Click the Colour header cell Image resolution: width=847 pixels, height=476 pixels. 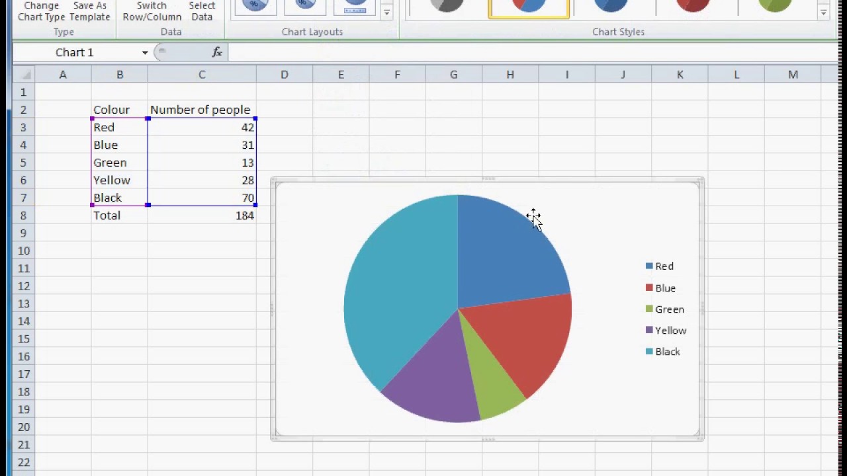point(120,110)
